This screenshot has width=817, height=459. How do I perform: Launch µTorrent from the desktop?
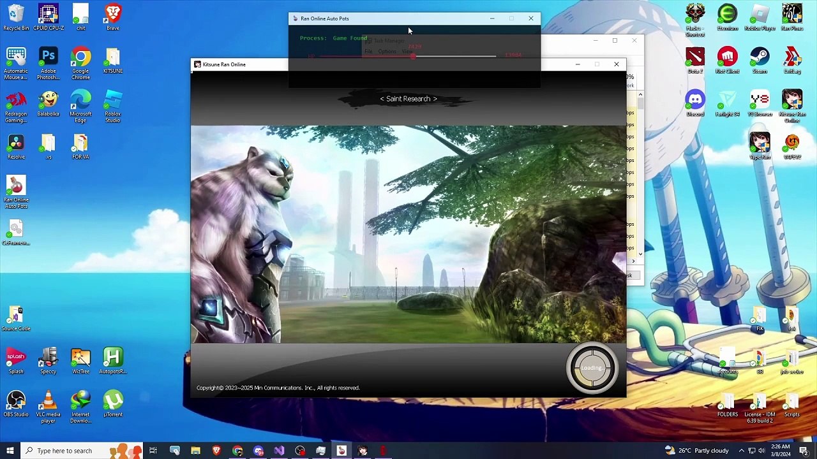tap(113, 404)
